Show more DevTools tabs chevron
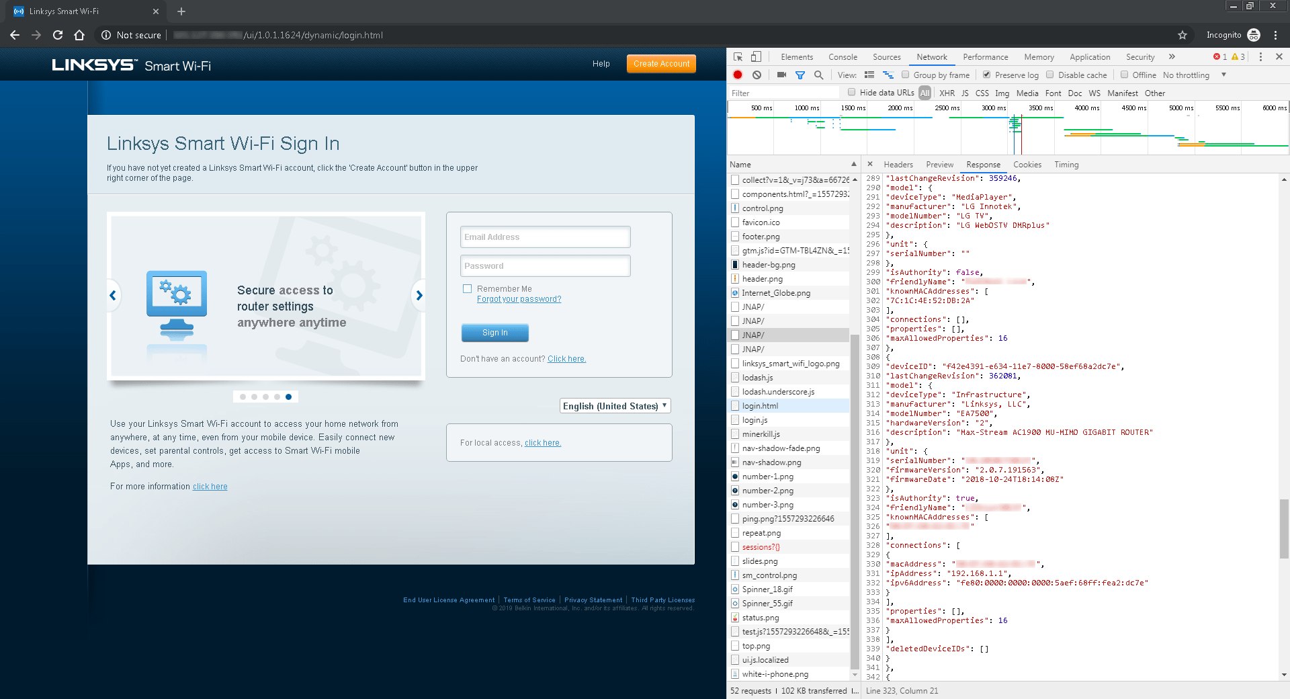The width and height of the screenshot is (1290, 699). pos(1172,57)
